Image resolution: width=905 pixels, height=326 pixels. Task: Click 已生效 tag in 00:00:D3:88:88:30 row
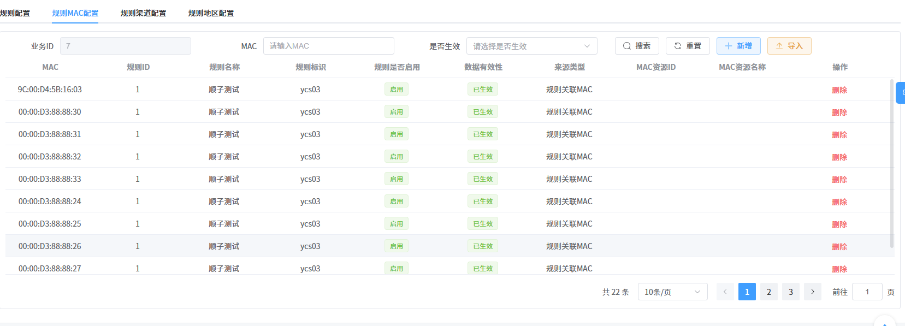(483, 112)
